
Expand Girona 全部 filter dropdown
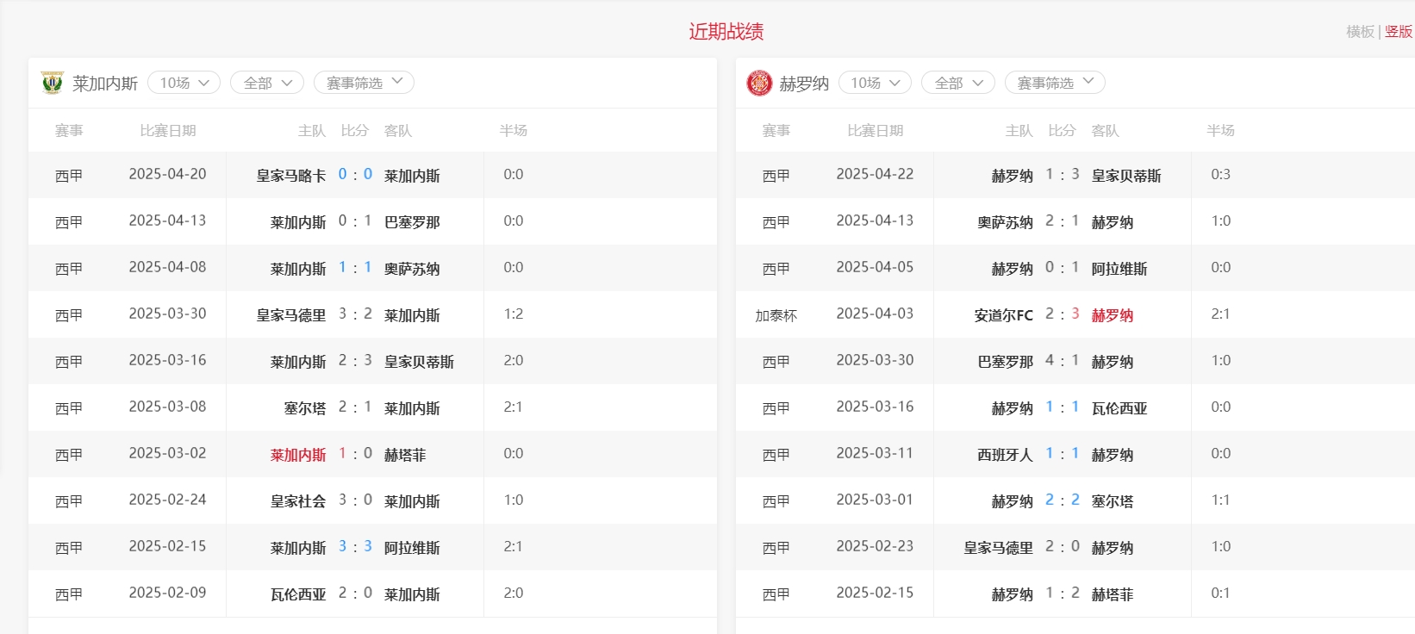tap(957, 83)
